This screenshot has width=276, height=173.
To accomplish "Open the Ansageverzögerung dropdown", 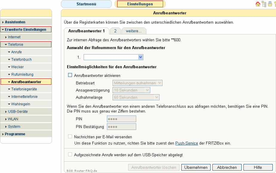I will [131, 90].
